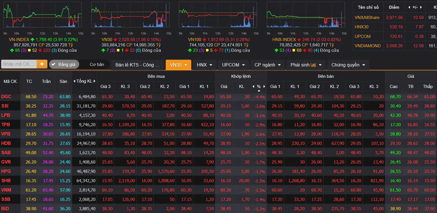Switch the toggle to Cơ bản
This screenshot has width=437, height=213.
[97, 64]
